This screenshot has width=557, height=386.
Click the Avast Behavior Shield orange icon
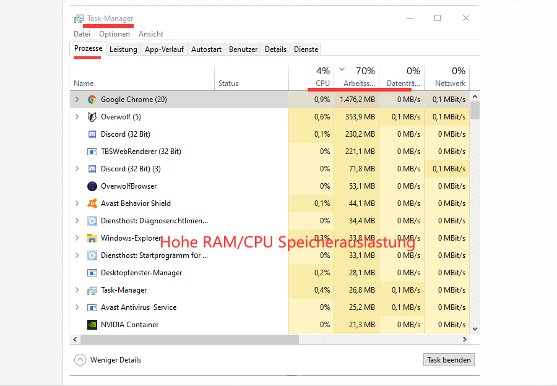click(x=92, y=203)
